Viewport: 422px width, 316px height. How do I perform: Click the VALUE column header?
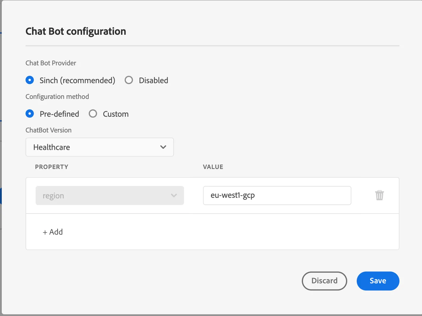(213, 167)
